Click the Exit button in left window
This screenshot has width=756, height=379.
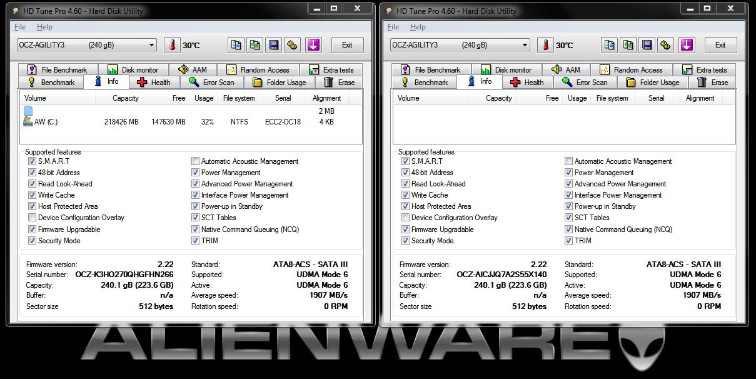[x=347, y=45]
